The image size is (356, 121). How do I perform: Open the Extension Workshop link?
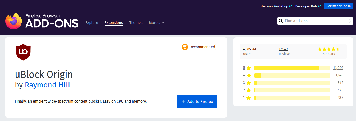tap(275, 6)
